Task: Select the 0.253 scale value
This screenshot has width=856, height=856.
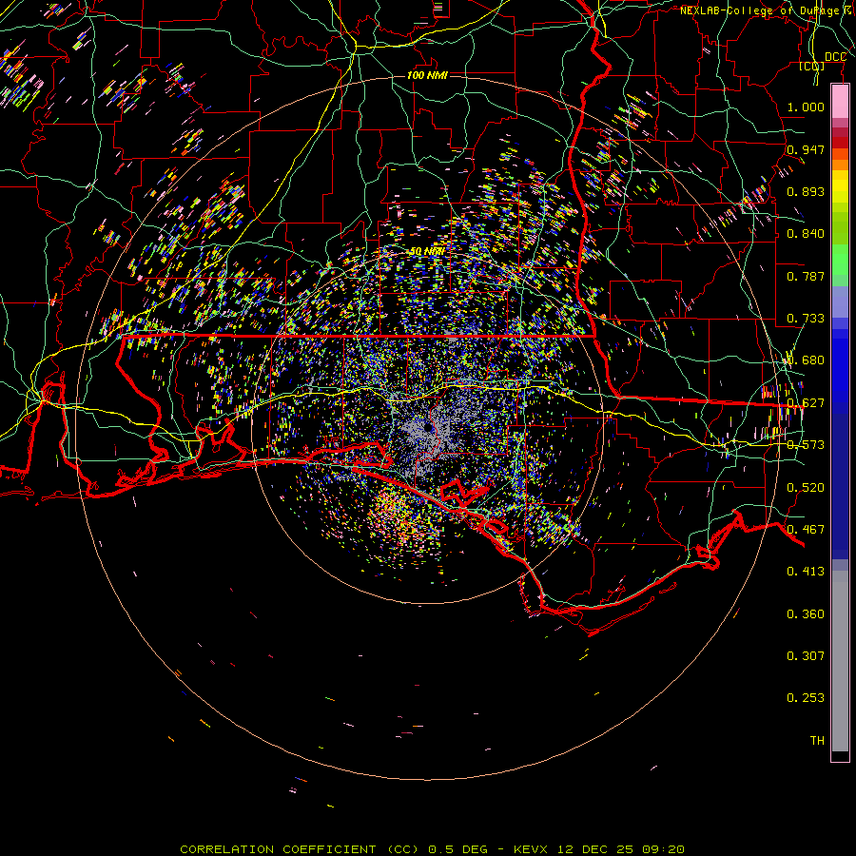Action: [x=806, y=698]
